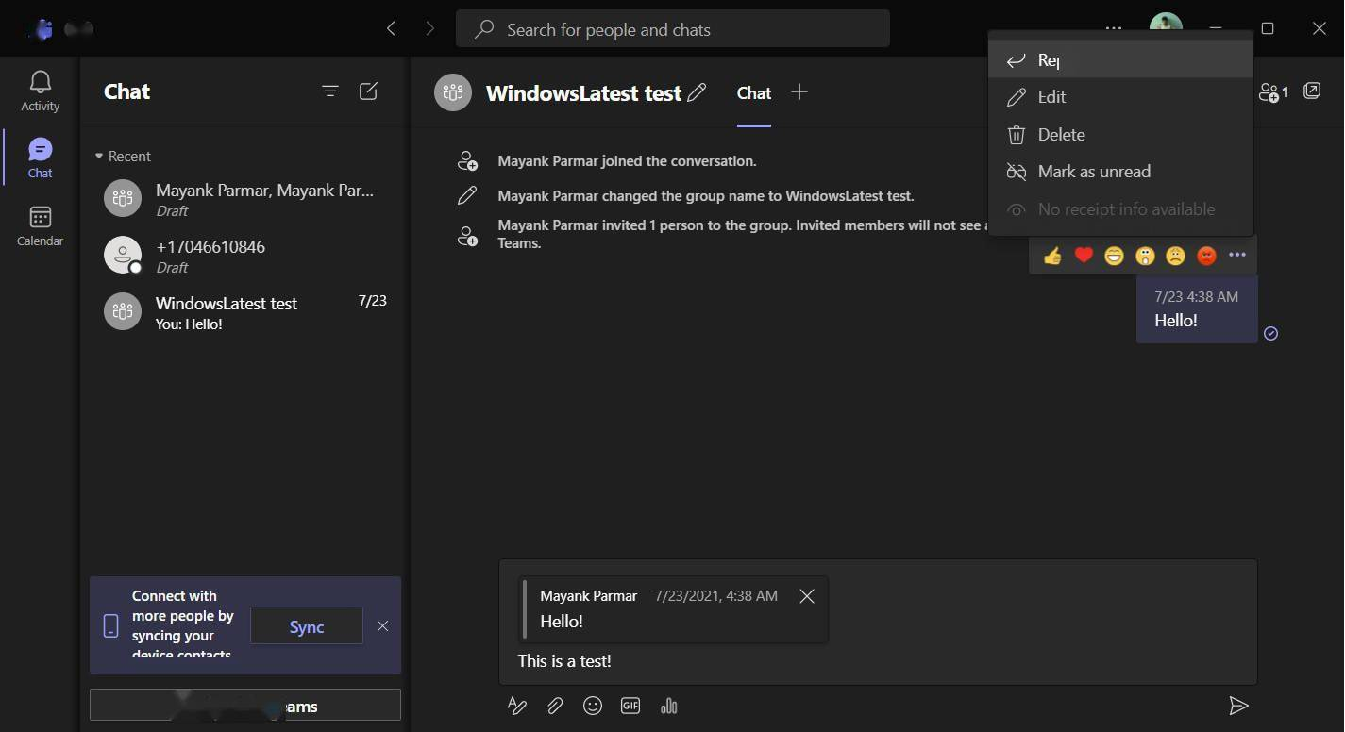Edit the WindowsLatest test group name
The height and width of the screenshot is (732, 1345).
tap(698, 92)
